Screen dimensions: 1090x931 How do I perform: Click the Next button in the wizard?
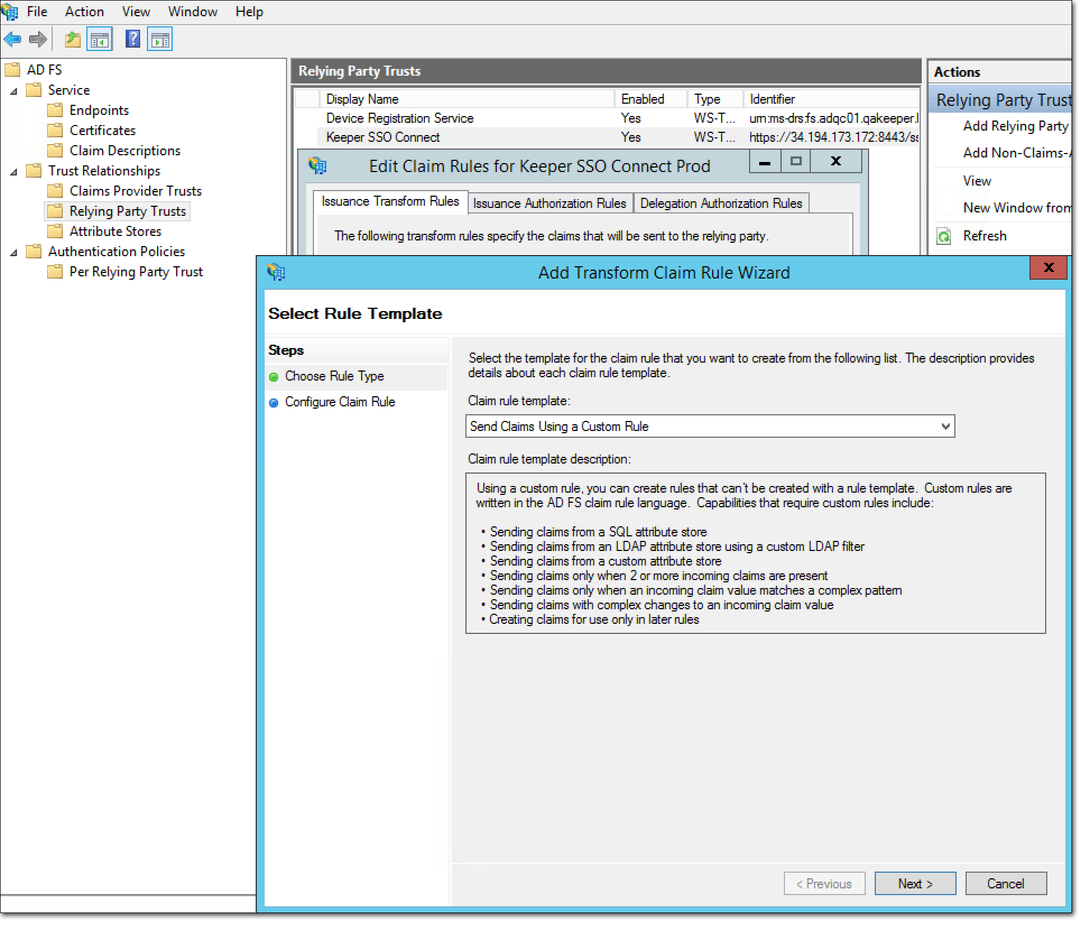915,883
